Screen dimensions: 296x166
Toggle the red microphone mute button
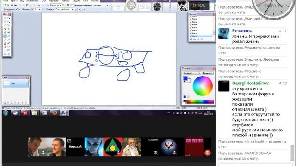(208, 153)
